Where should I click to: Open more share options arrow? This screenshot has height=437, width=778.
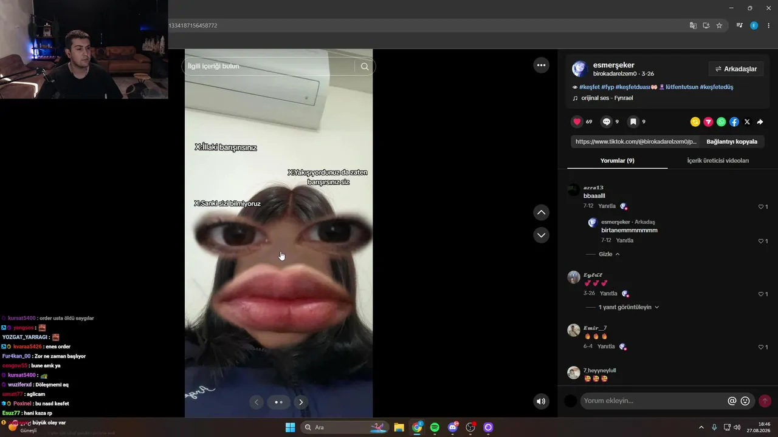(760, 122)
